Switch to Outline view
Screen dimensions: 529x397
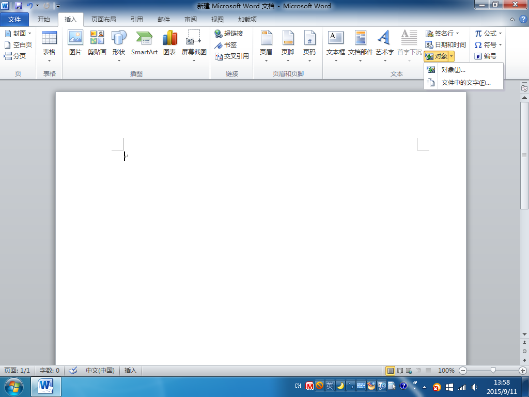pos(418,371)
